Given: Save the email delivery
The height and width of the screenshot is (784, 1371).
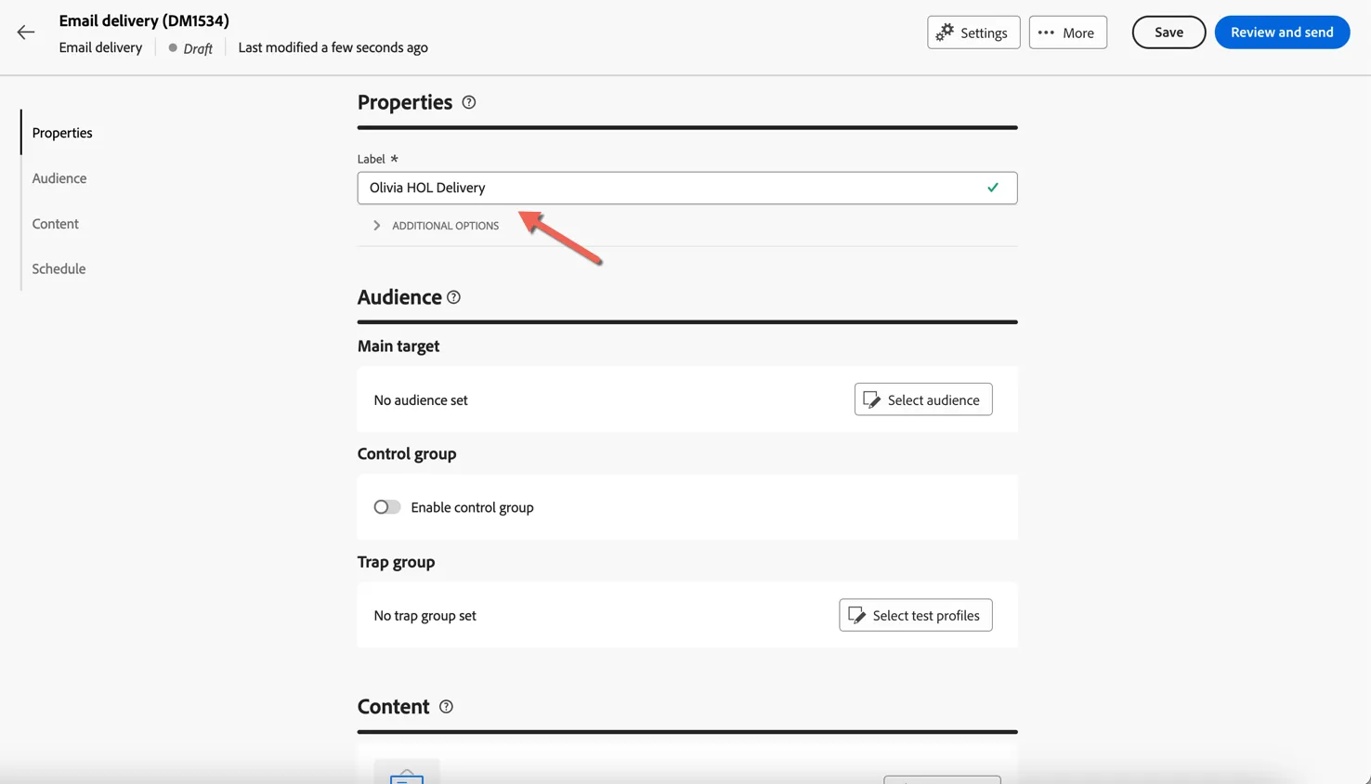Looking at the screenshot, I should pyautogui.click(x=1169, y=33).
